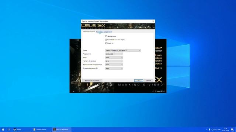Open the Экран display dropdown
This screenshot has width=236, height=132.
click(123, 50)
